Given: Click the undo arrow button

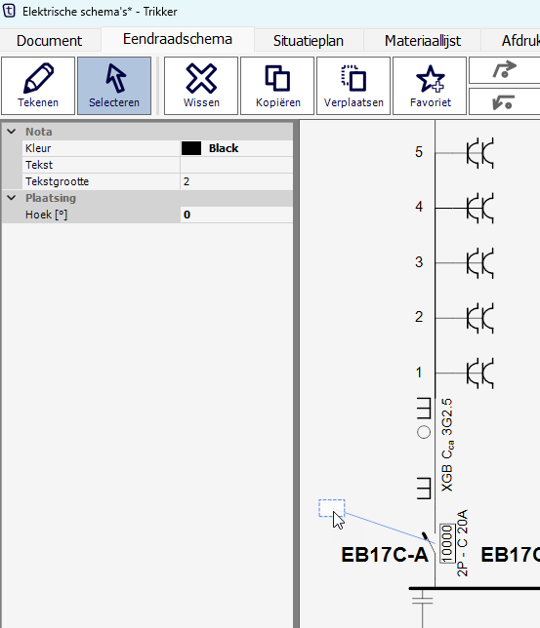Looking at the screenshot, I should (x=504, y=101).
